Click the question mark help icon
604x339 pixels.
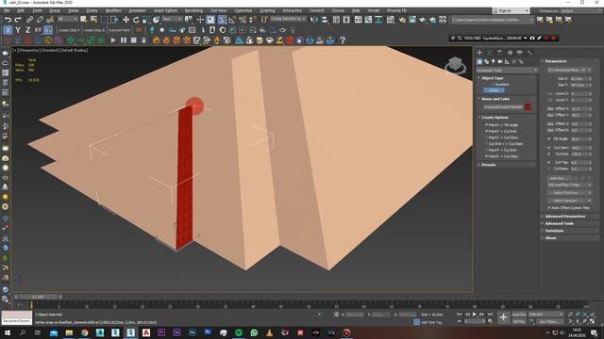point(343,40)
